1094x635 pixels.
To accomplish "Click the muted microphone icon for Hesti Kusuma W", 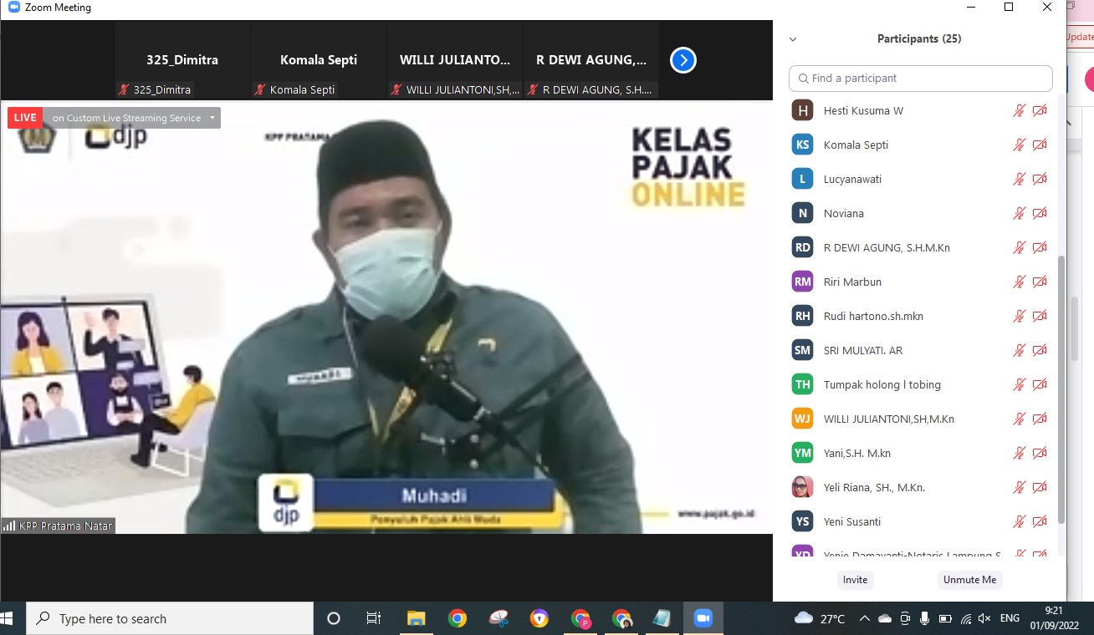I will (x=1019, y=110).
